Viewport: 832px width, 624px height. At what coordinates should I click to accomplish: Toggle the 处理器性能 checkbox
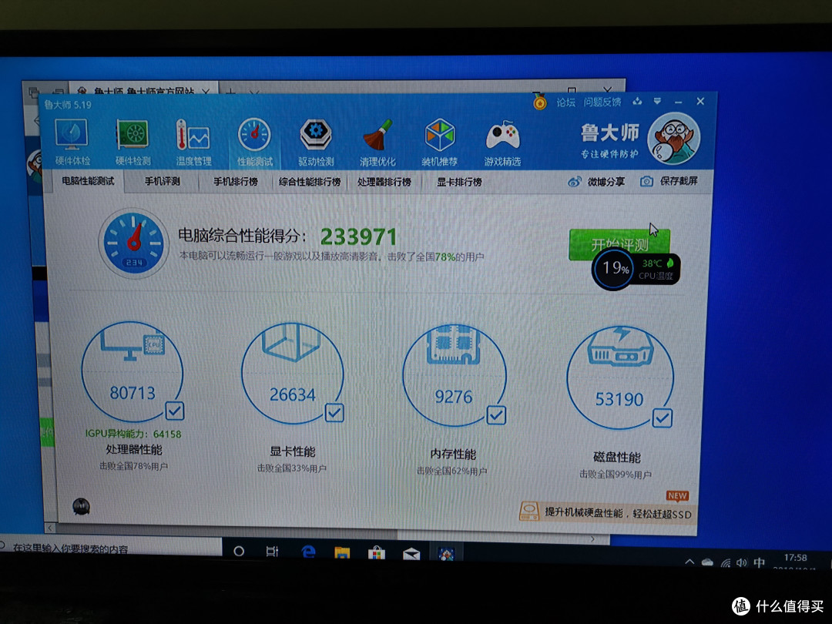tap(175, 411)
